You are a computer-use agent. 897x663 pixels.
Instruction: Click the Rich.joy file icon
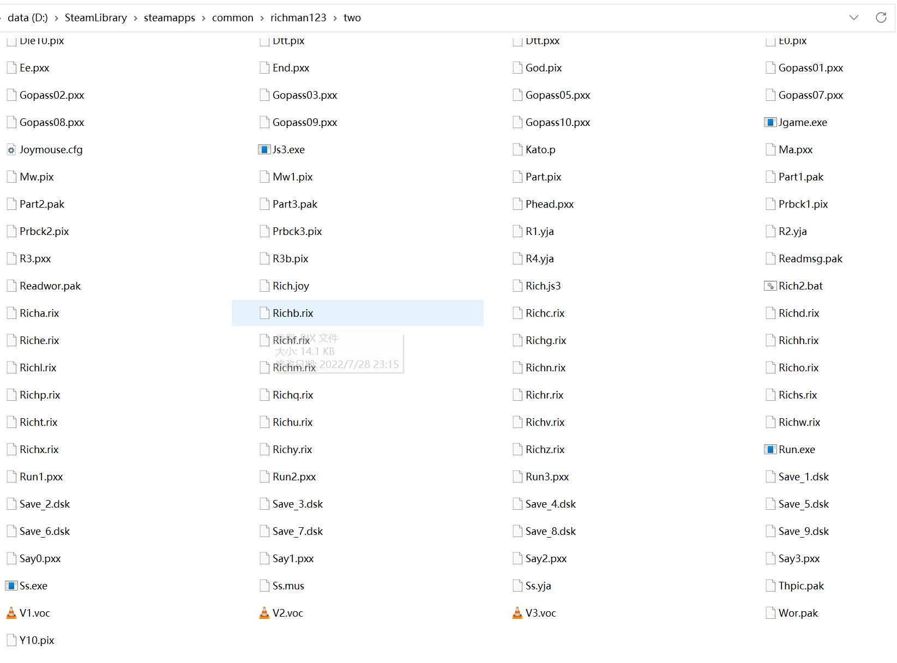[264, 286]
